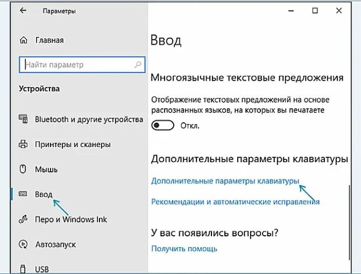Click the printer icon next to Принтеры и сканеры

(23, 144)
